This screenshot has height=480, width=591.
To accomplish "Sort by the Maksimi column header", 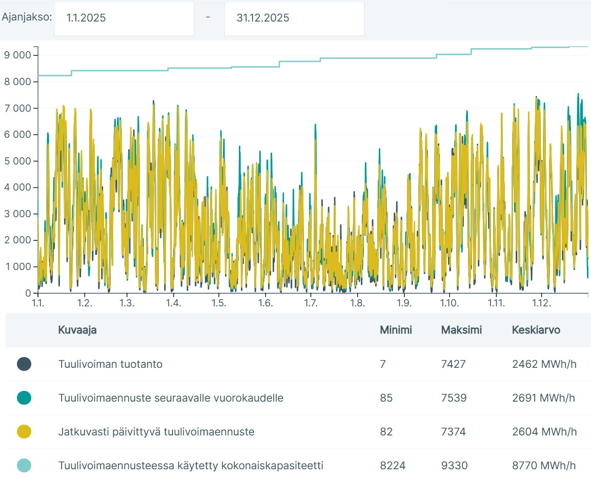I will click(461, 330).
